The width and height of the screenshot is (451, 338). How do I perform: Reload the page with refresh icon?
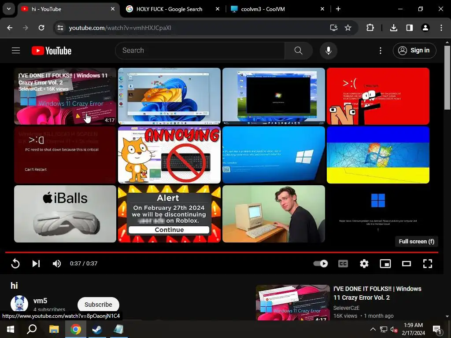click(x=41, y=28)
